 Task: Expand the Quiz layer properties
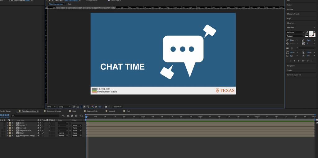(7, 123)
